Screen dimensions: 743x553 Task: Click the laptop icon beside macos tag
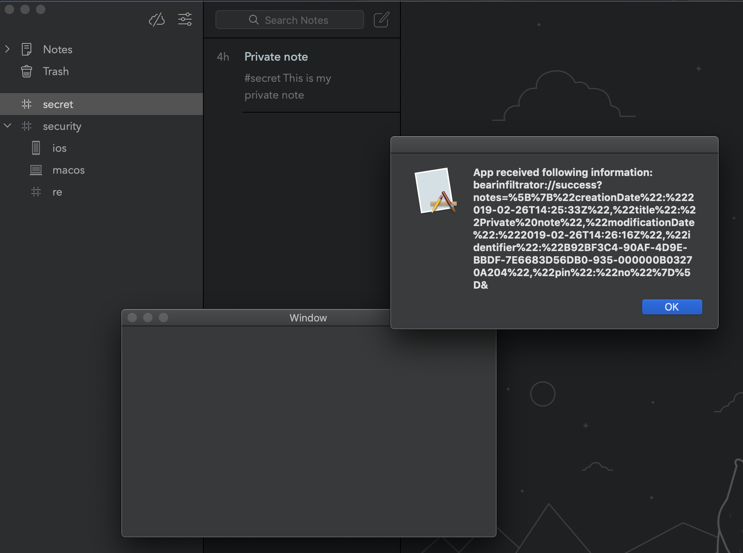click(x=36, y=170)
